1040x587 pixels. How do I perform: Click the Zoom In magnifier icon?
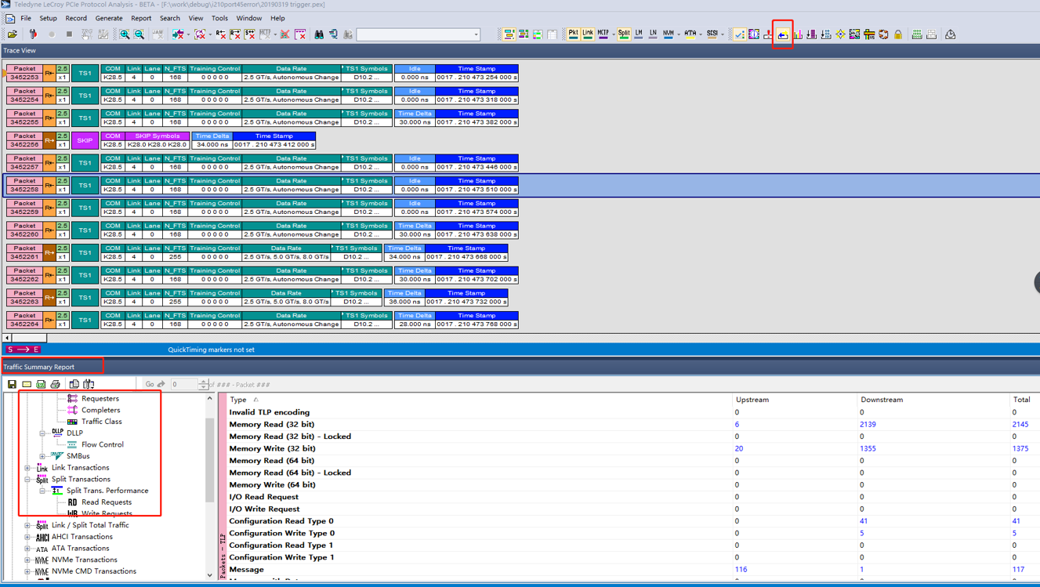(125, 34)
